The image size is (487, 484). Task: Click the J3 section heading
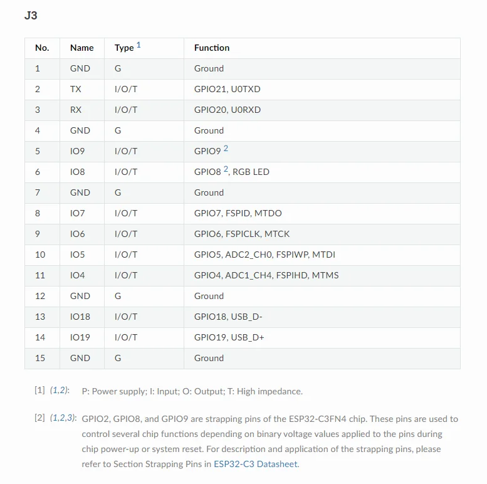click(31, 16)
